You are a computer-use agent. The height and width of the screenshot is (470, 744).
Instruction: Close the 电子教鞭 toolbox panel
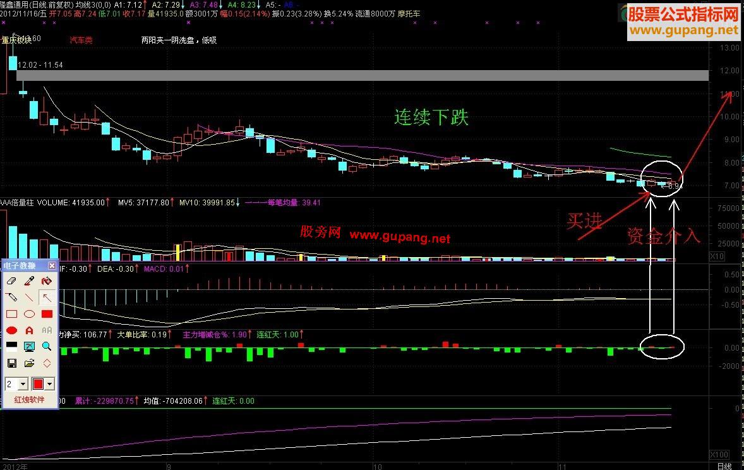[x=52, y=266]
